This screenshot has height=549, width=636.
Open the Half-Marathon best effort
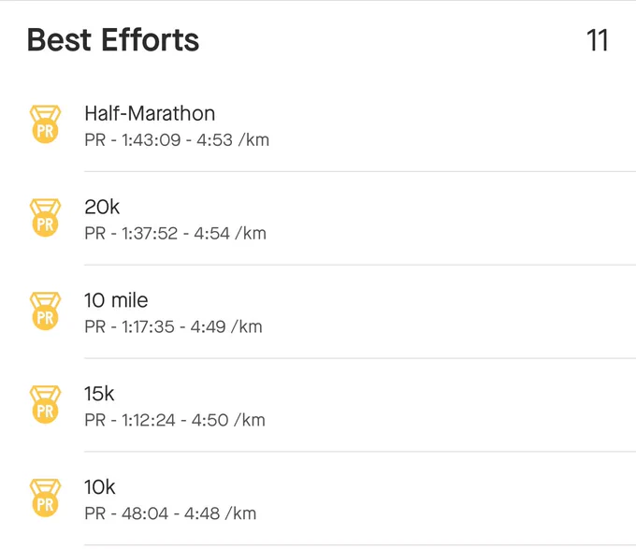318,125
